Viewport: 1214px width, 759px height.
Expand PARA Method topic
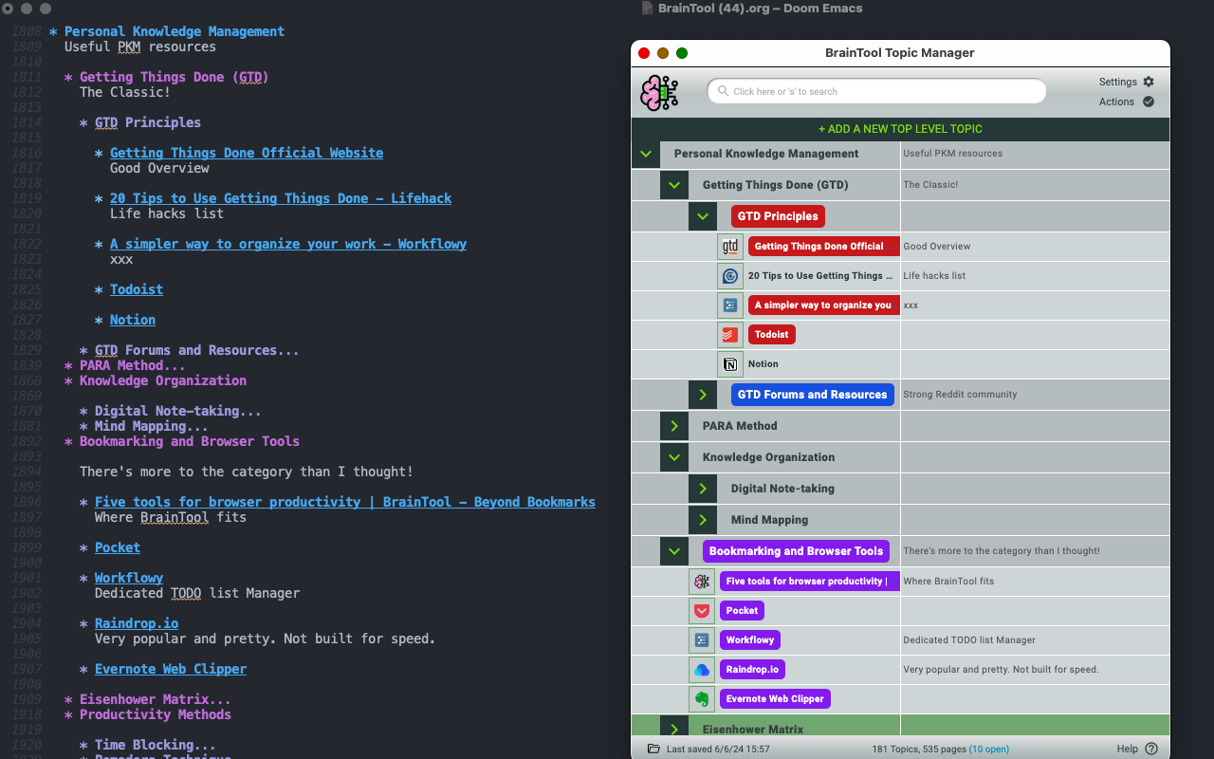coord(674,426)
